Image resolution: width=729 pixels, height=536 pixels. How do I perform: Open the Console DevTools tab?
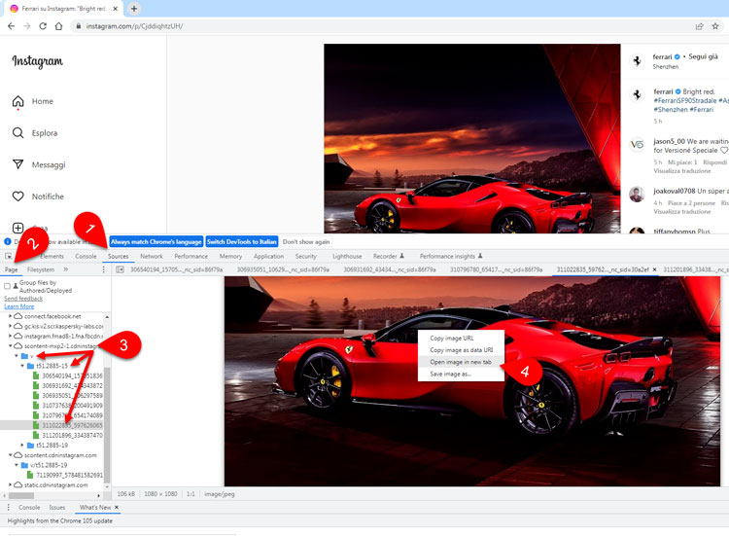pyautogui.click(x=86, y=257)
